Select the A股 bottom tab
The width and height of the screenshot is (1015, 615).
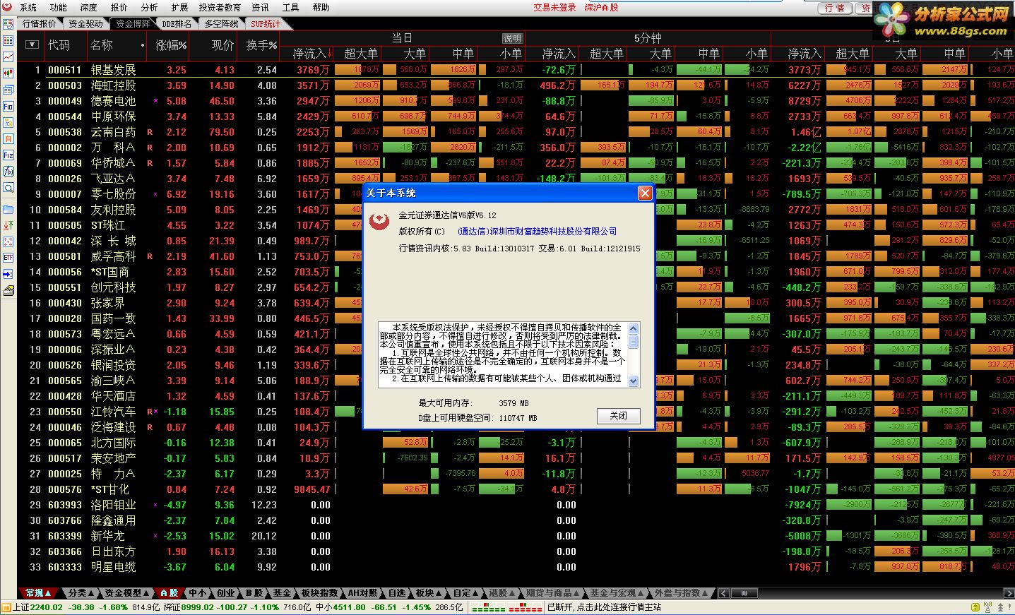(x=170, y=593)
